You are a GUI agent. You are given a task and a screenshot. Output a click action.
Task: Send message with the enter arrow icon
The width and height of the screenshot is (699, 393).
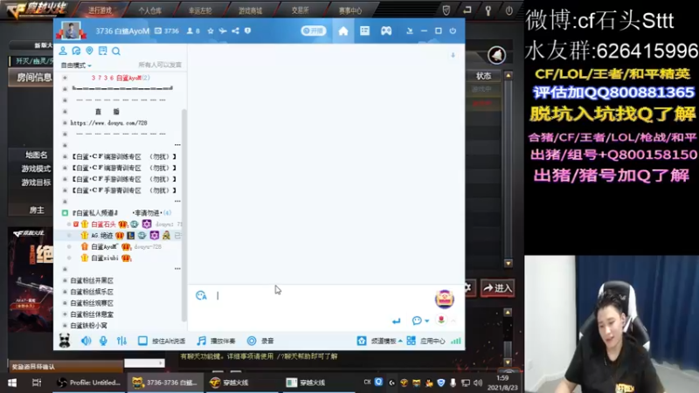point(397,321)
